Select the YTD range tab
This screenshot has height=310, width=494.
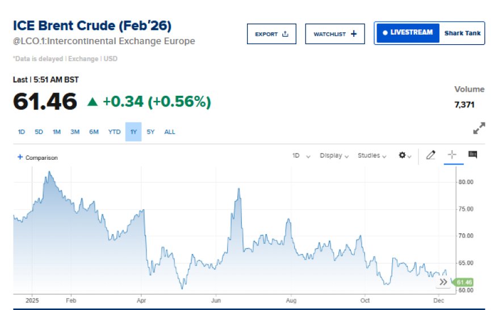114,132
